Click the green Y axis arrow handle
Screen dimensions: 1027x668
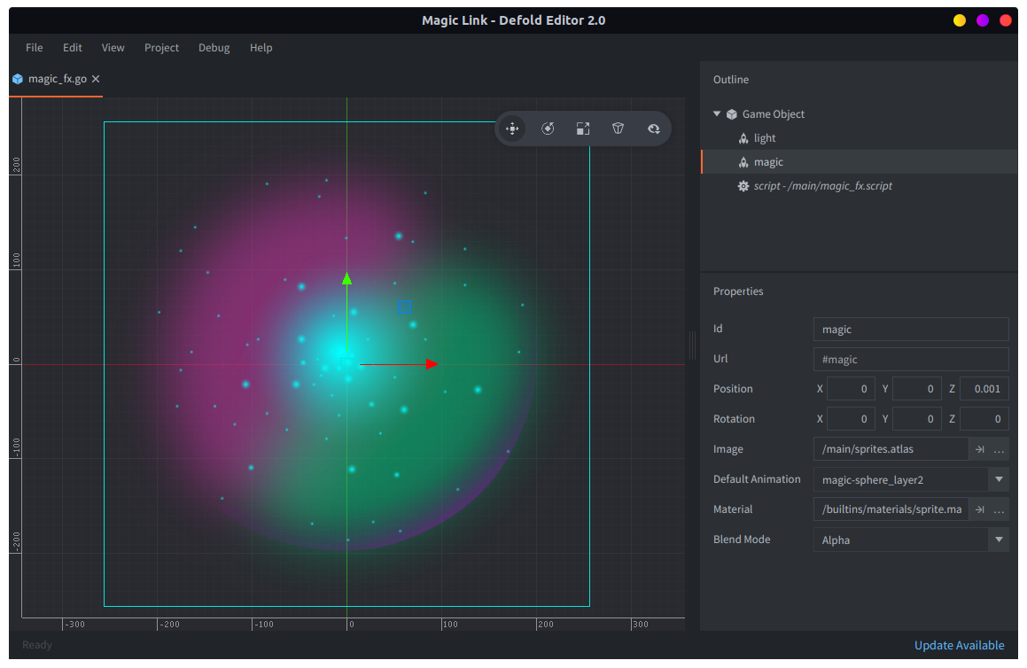[346, 279]
